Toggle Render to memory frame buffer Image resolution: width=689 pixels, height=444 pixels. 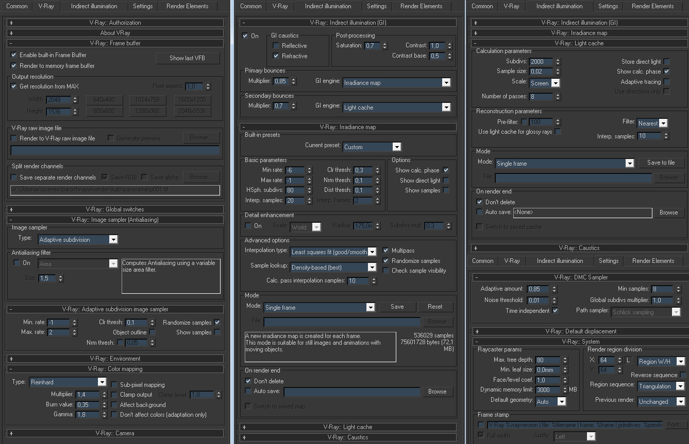(14, 66)
